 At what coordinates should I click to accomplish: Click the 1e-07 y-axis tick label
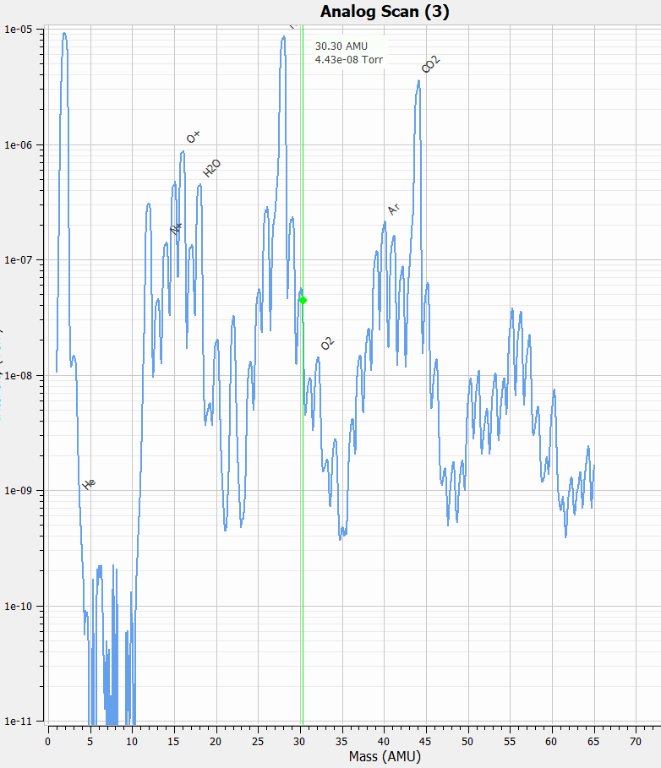coord(18,260)
